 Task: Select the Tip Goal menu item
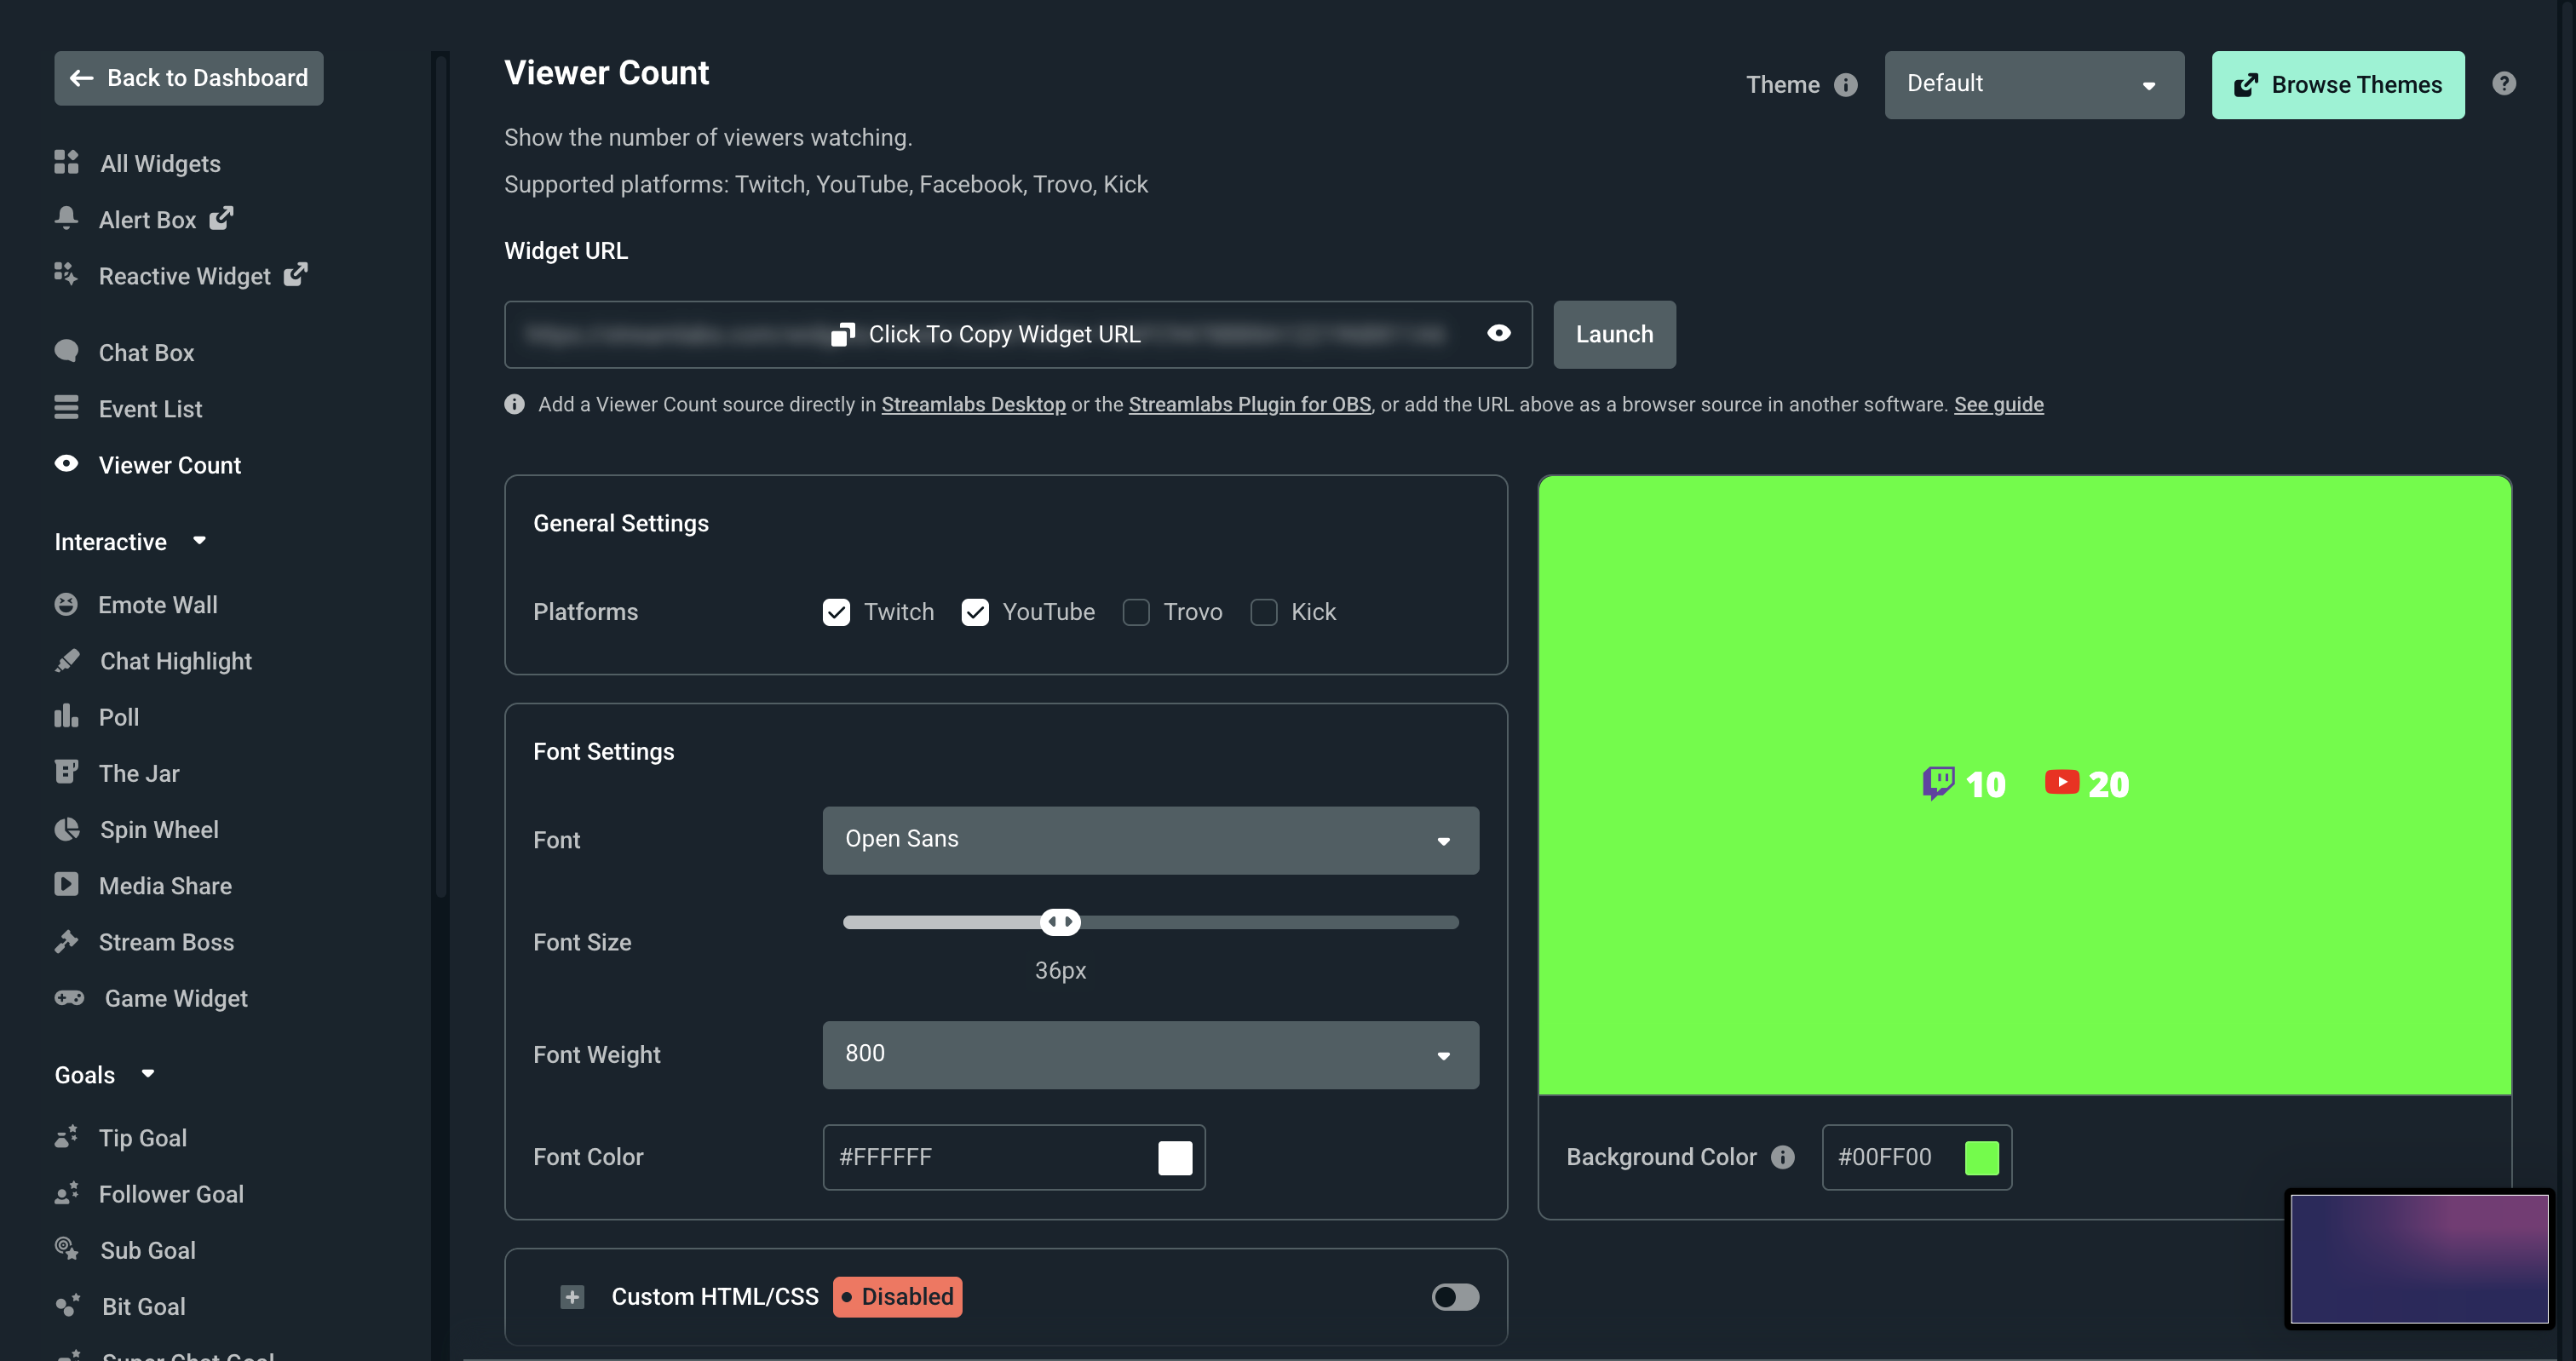tap(143, 1137)
